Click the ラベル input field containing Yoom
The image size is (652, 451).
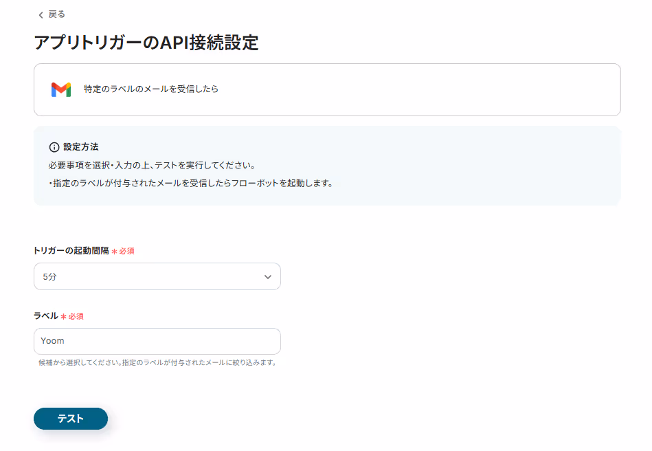coord(157,341)
